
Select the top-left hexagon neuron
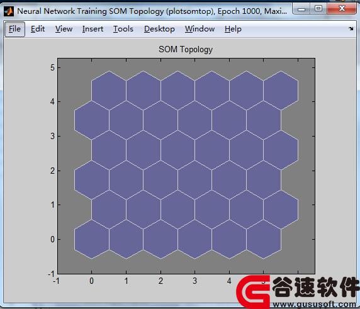tap(109, 91)
